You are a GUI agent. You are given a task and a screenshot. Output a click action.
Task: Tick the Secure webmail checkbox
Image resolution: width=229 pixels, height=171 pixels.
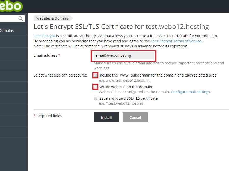(x=95, y=87)
